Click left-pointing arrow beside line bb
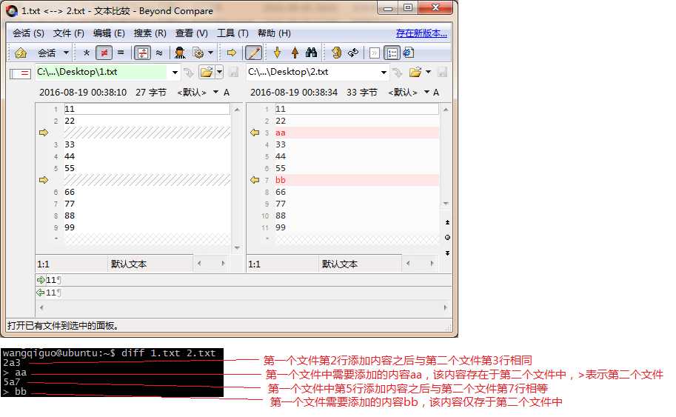 point(255,180)
